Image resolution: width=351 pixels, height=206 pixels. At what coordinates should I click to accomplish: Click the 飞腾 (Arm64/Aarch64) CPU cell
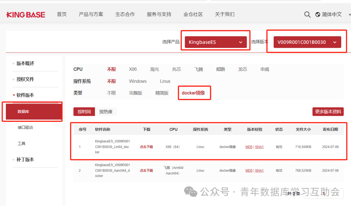click(174, 170)
